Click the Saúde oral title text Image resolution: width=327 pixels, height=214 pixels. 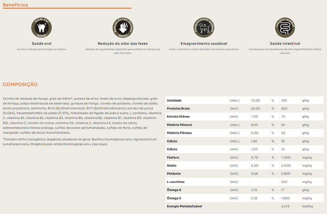pyautogui.click(x=41, y=44)
